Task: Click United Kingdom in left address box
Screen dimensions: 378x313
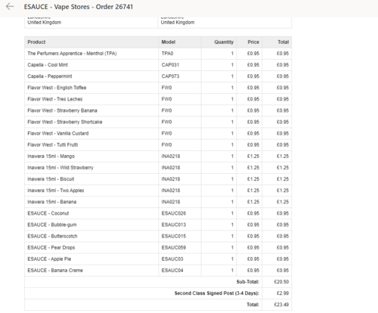Action: point(45,23)
